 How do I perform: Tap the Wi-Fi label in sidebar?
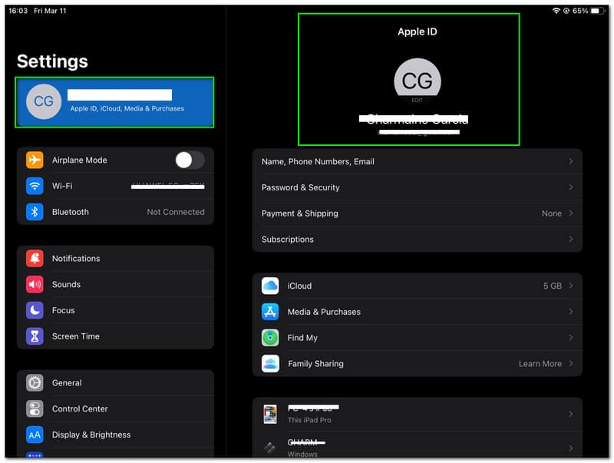pyautogui.click(x=62, y=186)
